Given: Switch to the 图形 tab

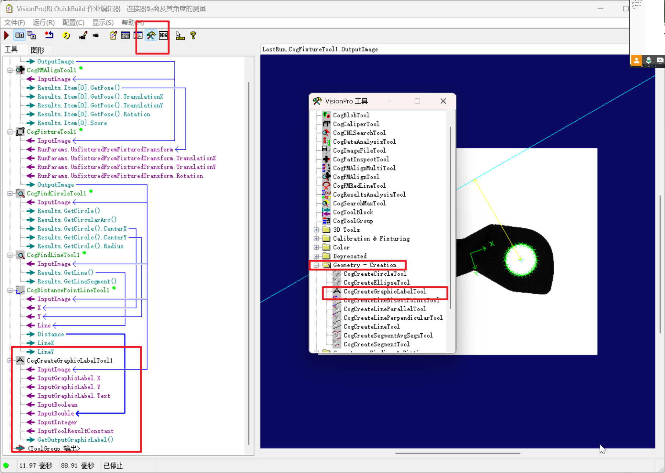Looking at the screenshot, I should (37, 50).
